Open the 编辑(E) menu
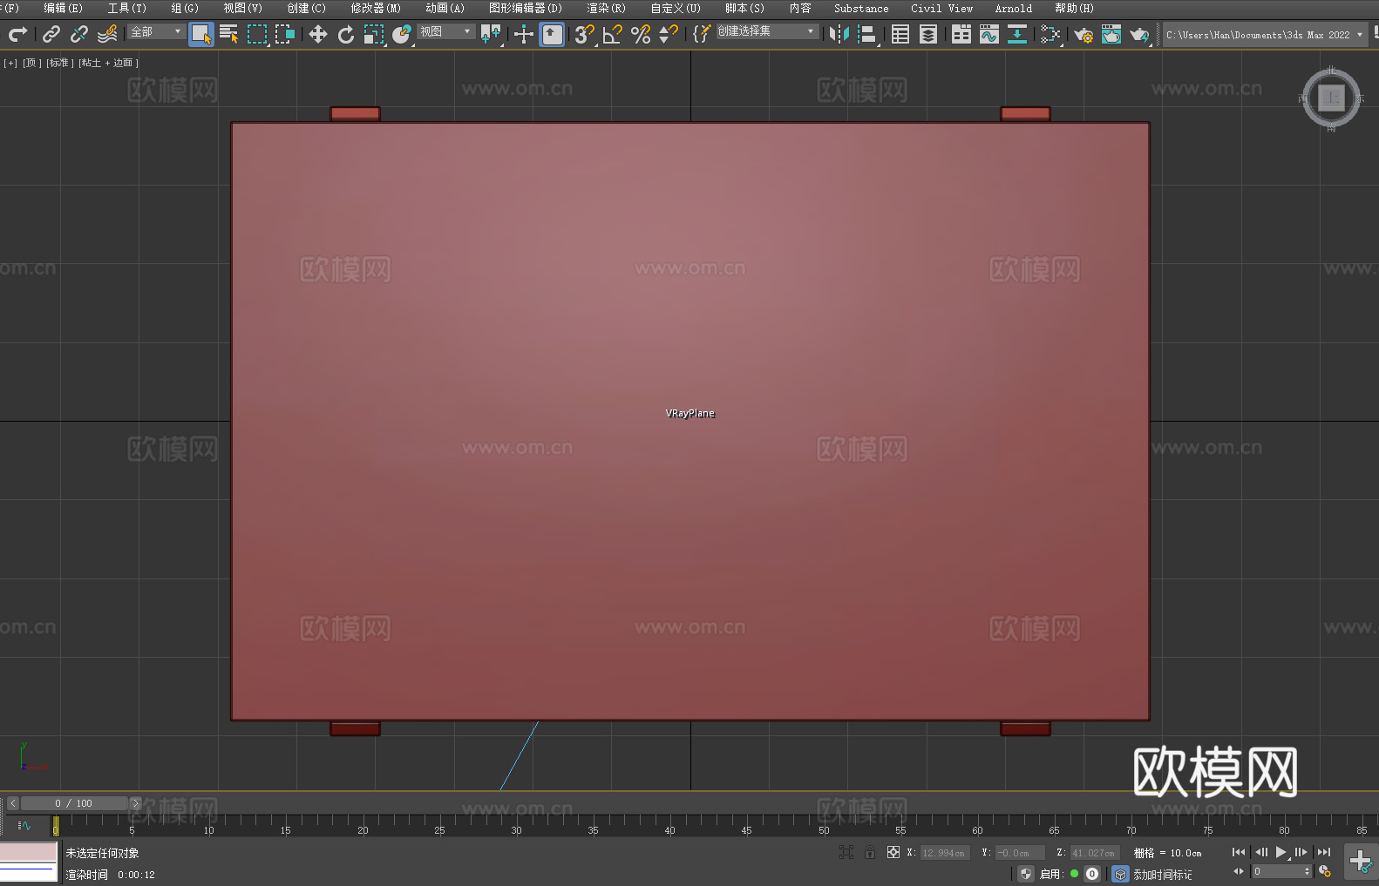The height and width of the screenshot is (886, 1379). 64,8
